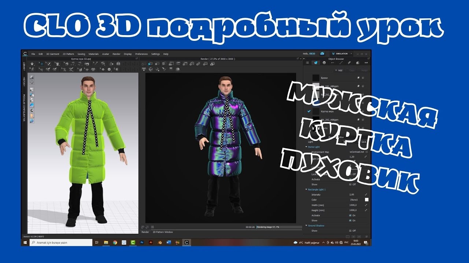The width and height of the screenshot is (469, 263).
Task: Collapse the Dome Light section
Action: click(306, 147)
